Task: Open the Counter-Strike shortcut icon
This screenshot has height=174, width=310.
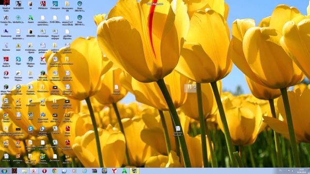Action: (x=6, y=18)
